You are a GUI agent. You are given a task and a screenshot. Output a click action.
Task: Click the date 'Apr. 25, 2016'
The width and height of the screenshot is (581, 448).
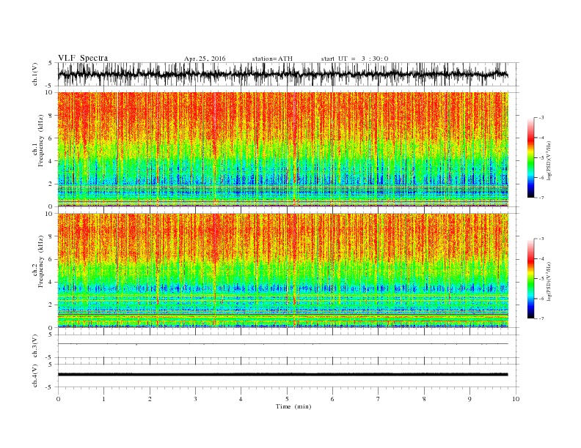pos(205,59)
